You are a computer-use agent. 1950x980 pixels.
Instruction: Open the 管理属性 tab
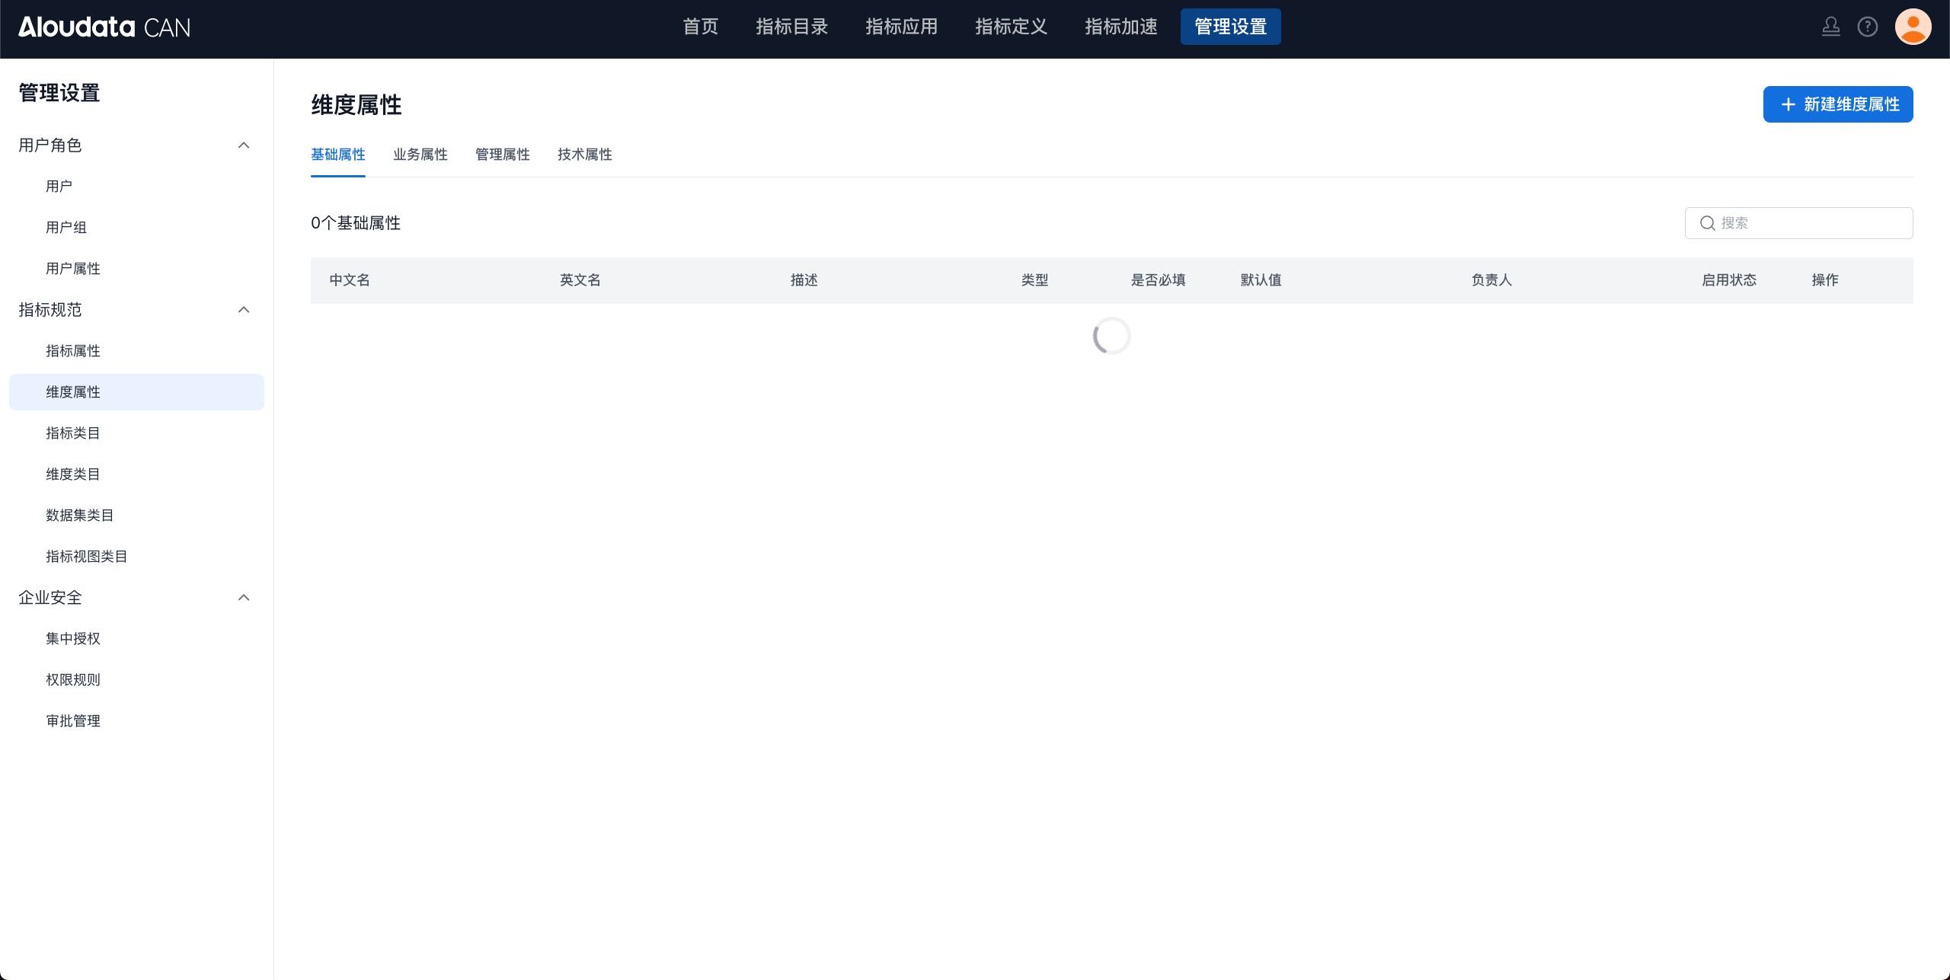[x=502, y=155]
